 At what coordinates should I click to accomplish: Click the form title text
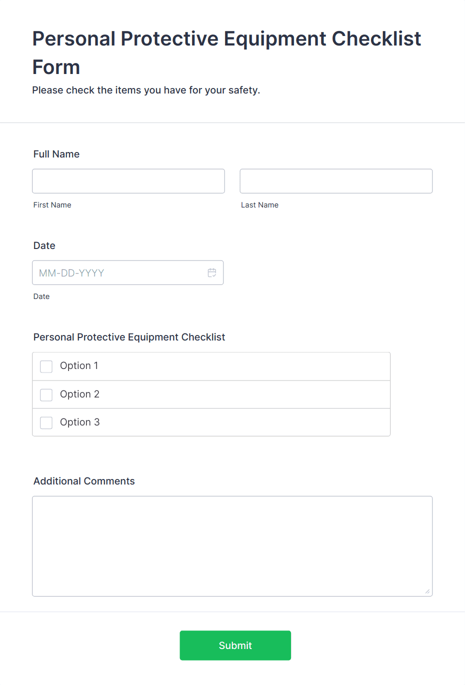[226, 52]
